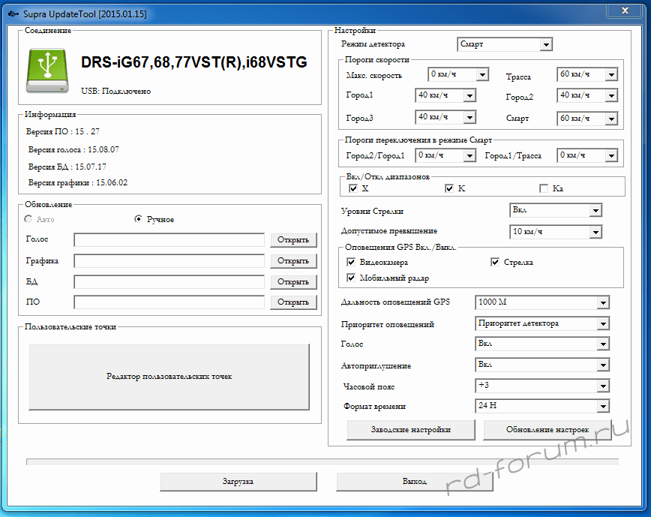
Task: Click the 'Версия графики : 15.06.02' text
Action: (78, 183)
